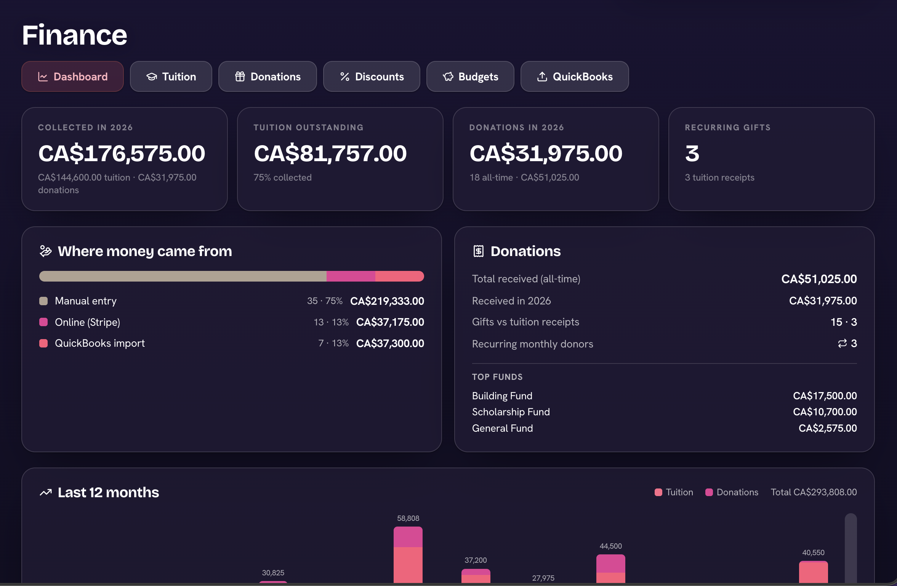
Task: Click the 3 tuition receipts subtext
Action: point(720,178)
